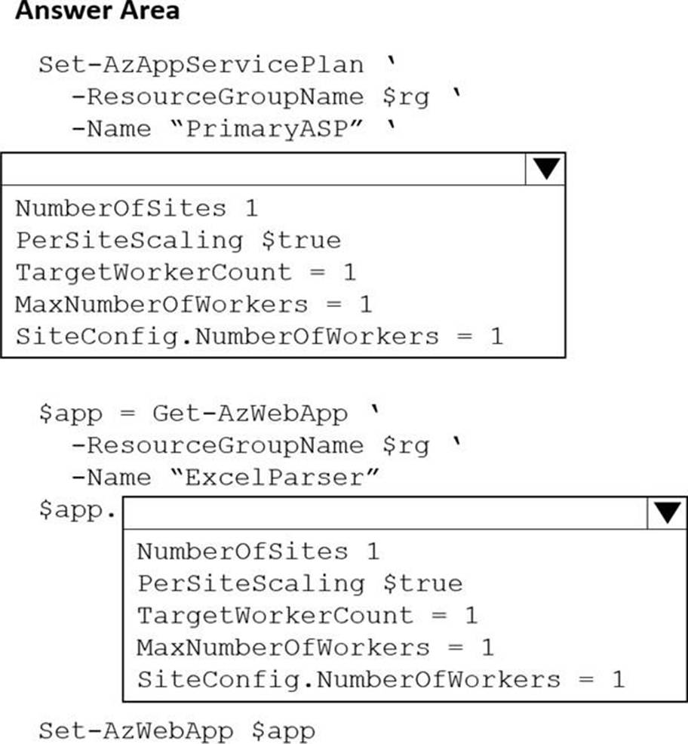Choose SiteConfig.NumberOfWorkers = 1 in the App Service Plan list
Image resolution: width=688 pixels, height=744 pixels.
point(259,336)
